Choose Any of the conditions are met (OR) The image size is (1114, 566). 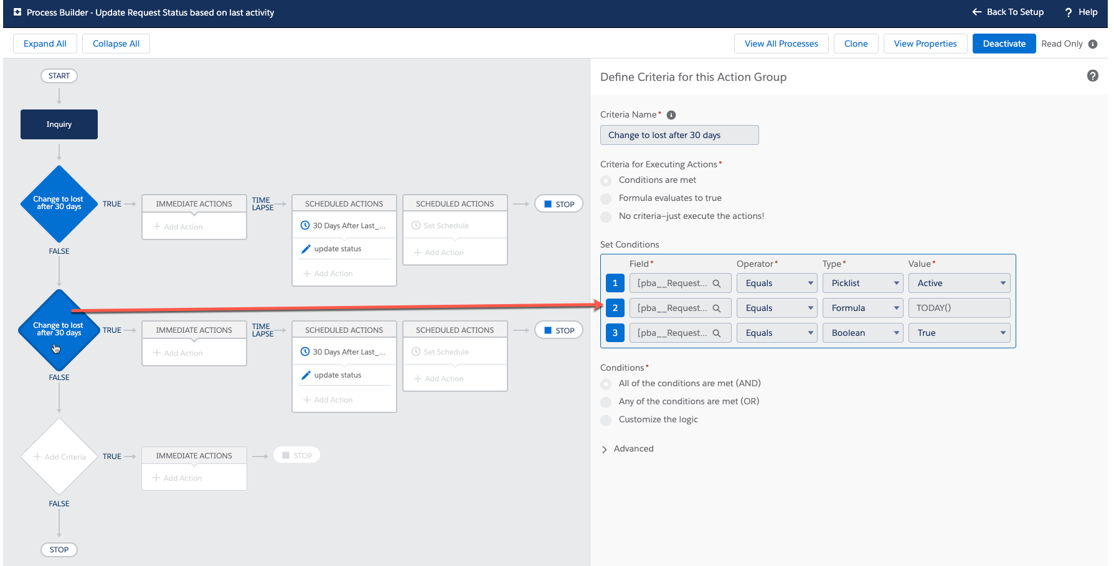(x=605, y=402)
